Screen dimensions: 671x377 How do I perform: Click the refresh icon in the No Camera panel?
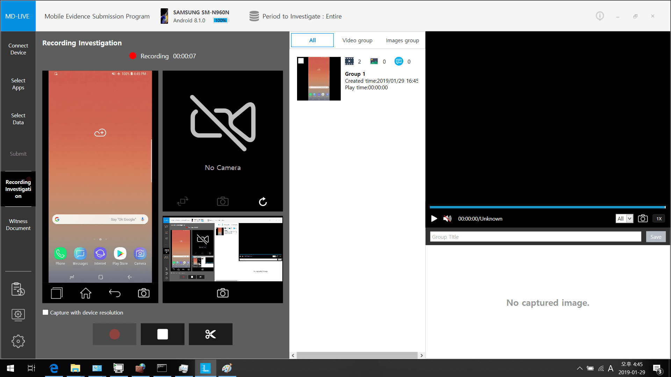(263, 201)
